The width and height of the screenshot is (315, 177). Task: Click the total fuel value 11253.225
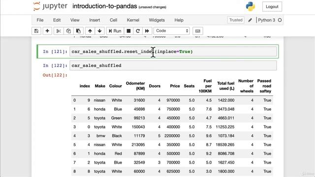click(225, 127)
